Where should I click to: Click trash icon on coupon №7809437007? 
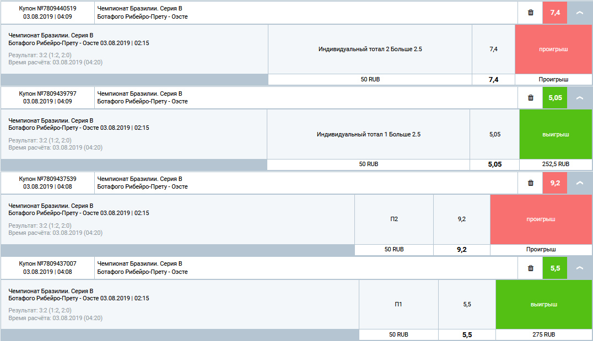(x=530, y=268)
